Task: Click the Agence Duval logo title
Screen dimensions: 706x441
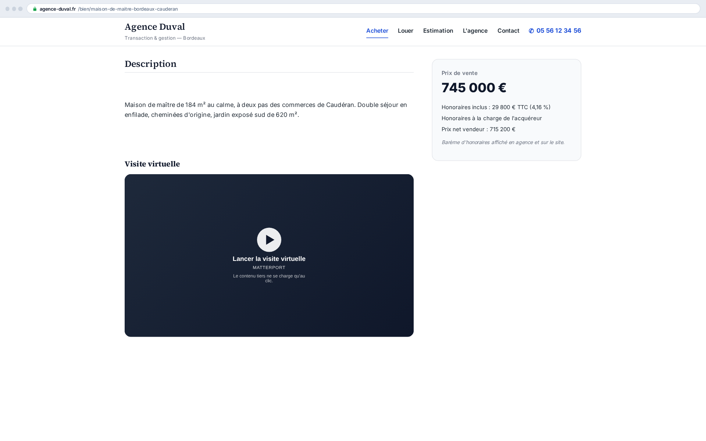Action: tap(155, 27)
